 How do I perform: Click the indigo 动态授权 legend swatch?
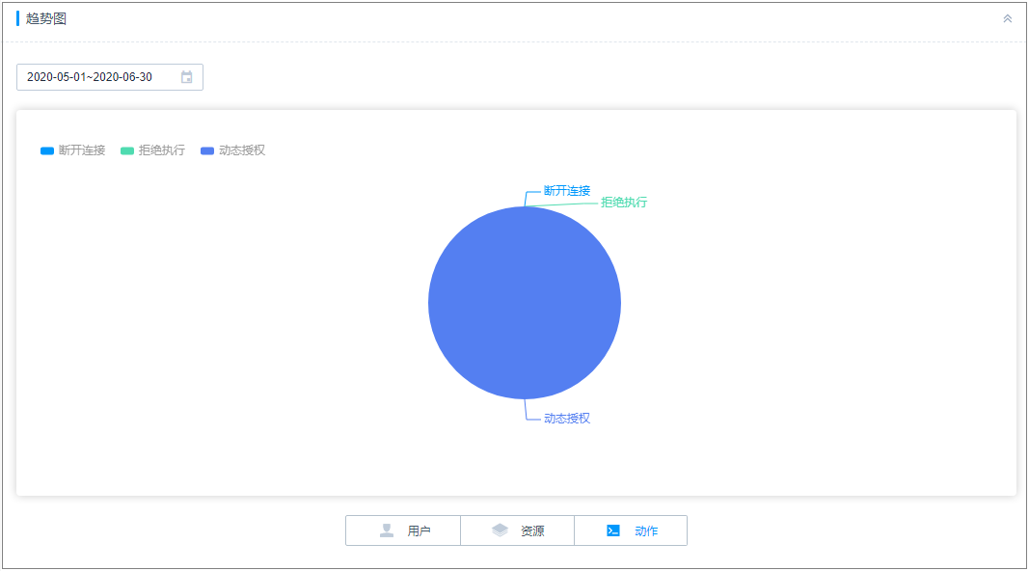pyautogui.click(x=207, y=151)
